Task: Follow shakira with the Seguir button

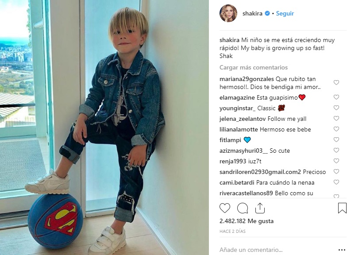Action: 285,13
